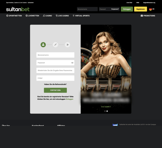
Task: Click the Vergessen? password link
Action: pos(115,9)
